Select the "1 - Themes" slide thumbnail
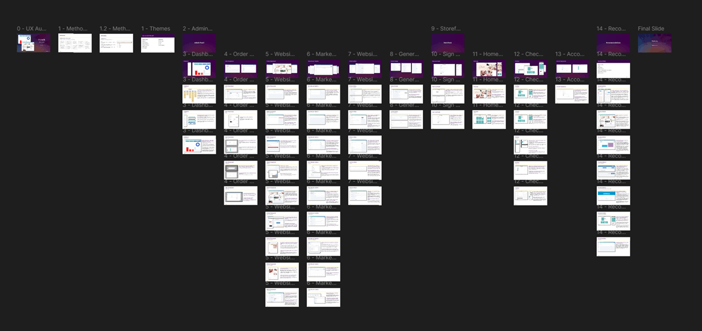This screenshot has width=702, height=331. pyautogui.click(x=157, y=43)
